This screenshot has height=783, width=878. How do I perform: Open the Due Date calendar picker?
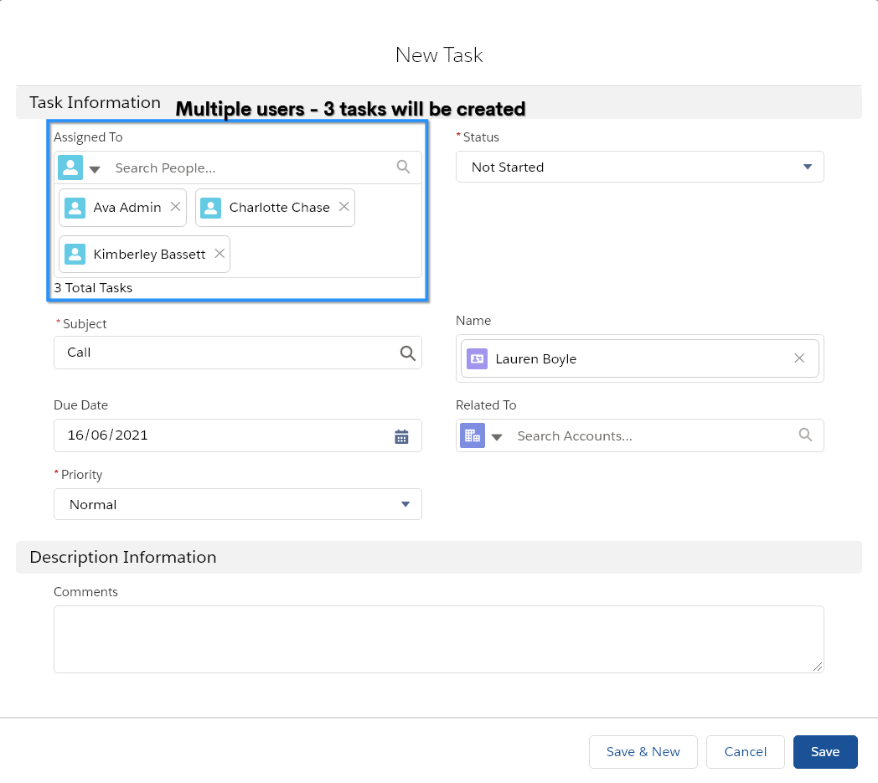click(x=401, y=435)
